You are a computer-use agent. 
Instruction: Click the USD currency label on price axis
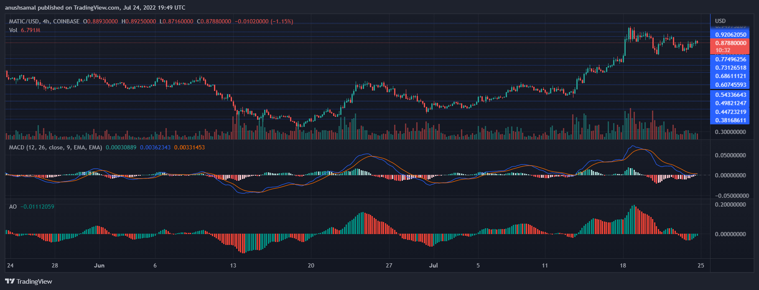coord(720,21)
